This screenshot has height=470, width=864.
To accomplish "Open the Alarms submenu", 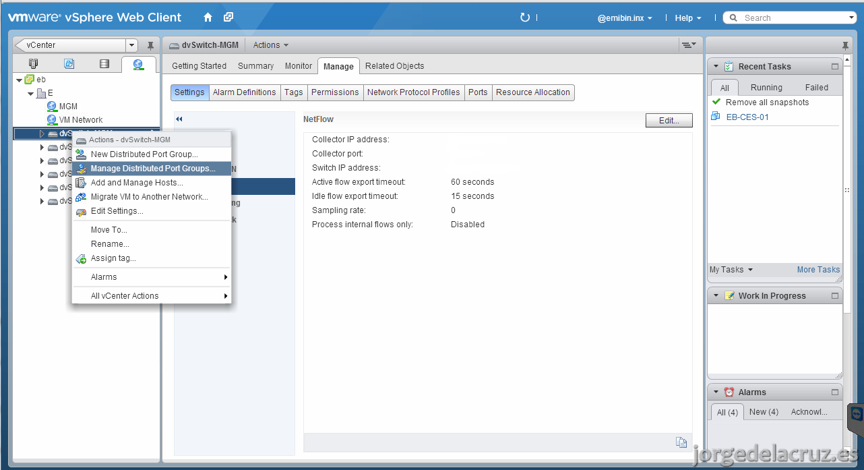I will (152, 277).
